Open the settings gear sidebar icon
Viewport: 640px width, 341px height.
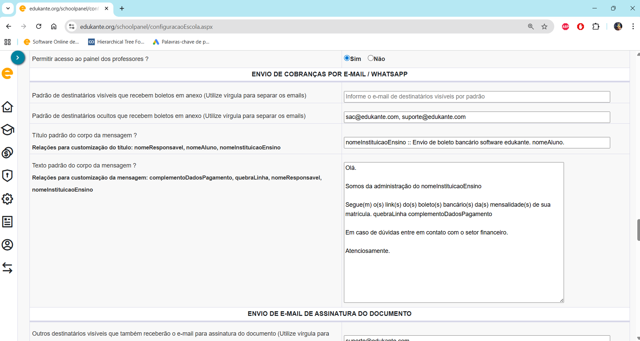tap(7, 199)
